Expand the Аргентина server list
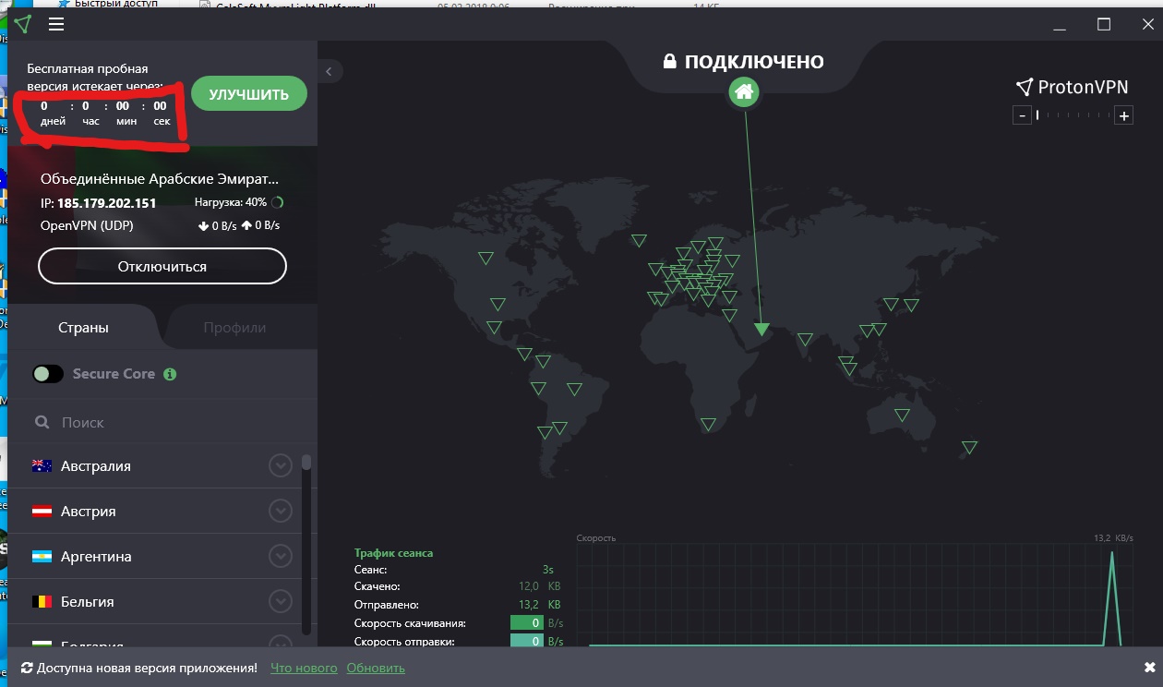Image resolution: width=1163 pixels, height=687 pixels. click(281, 557)
